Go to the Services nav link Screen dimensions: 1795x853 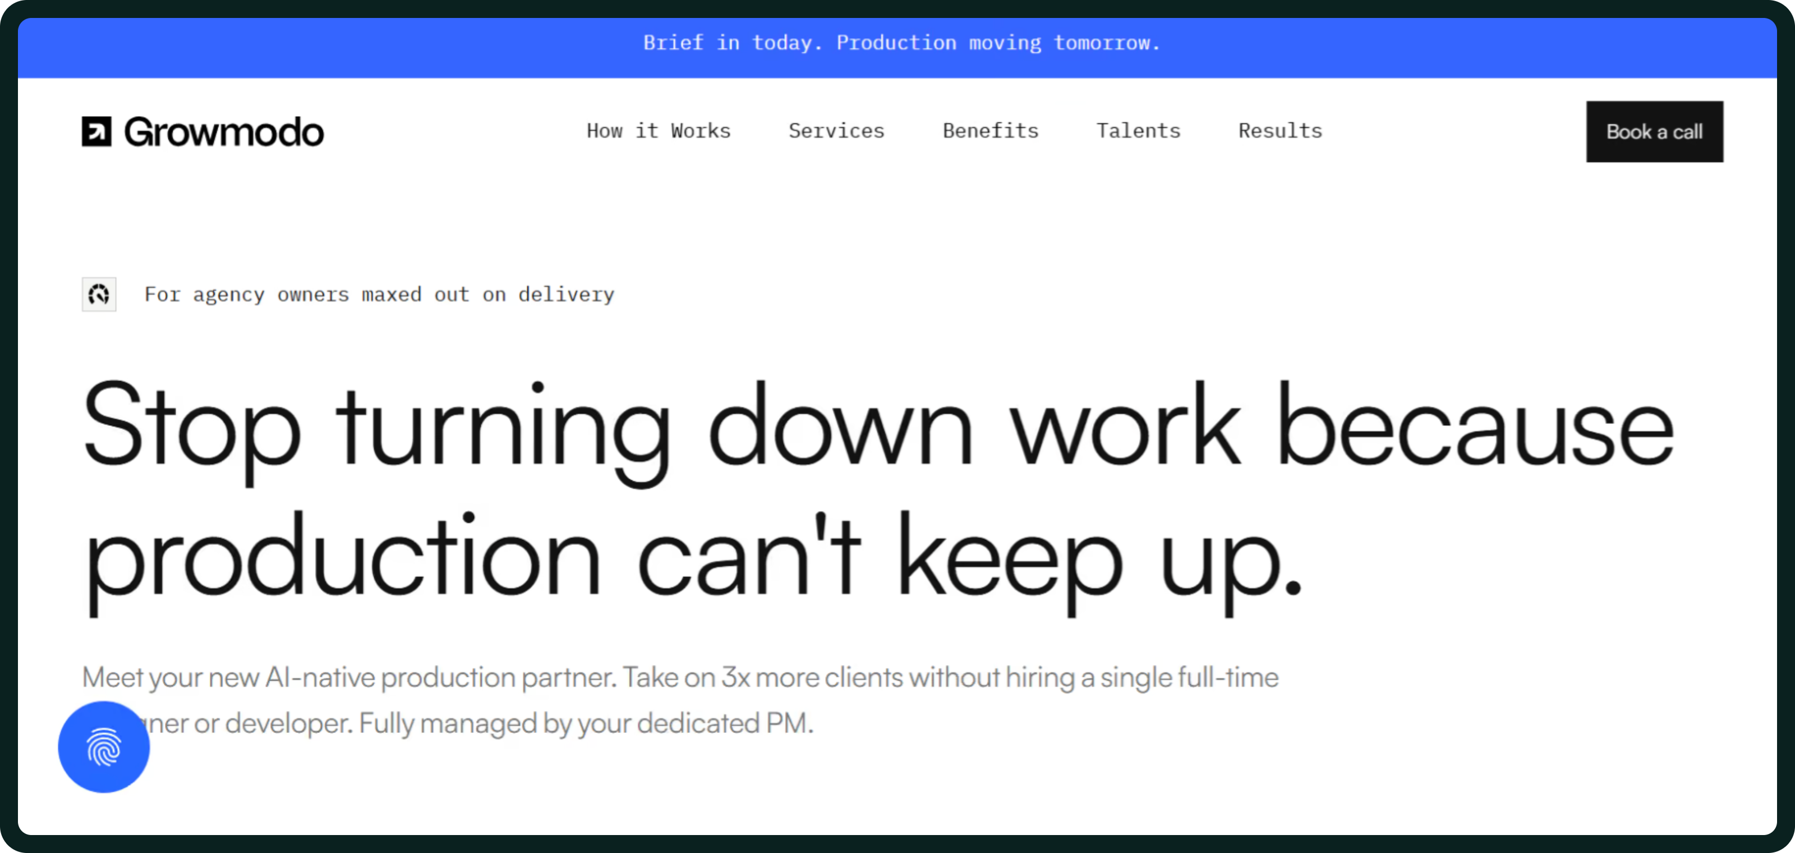pos(836,131)
